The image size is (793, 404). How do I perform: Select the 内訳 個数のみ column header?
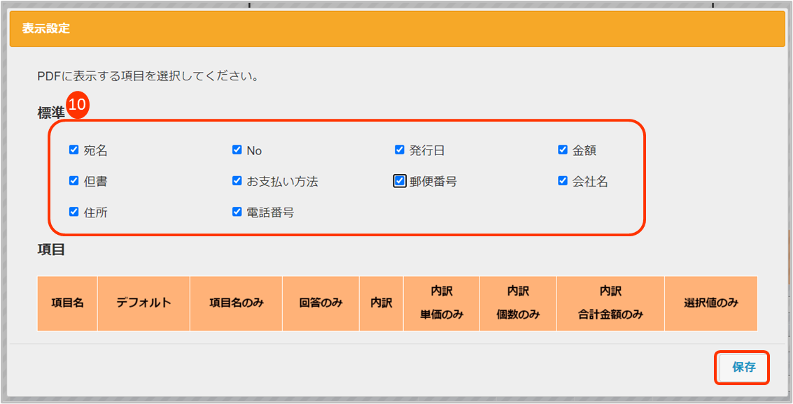tap(518, 303)
